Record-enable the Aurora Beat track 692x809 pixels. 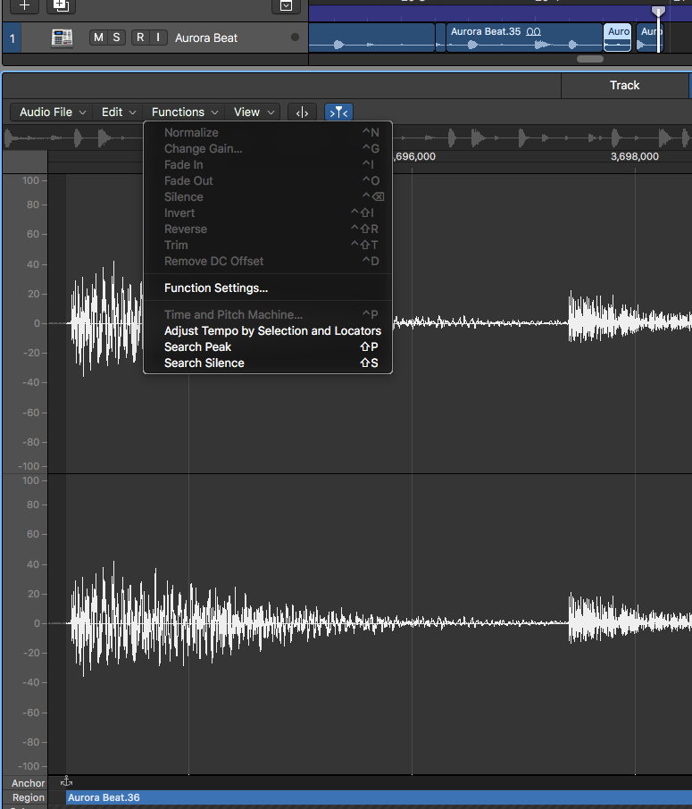[140, 38]
